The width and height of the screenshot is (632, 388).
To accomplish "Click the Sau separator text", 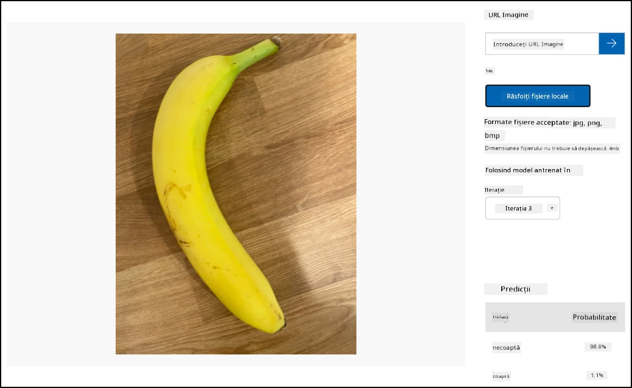I will 489,71.
